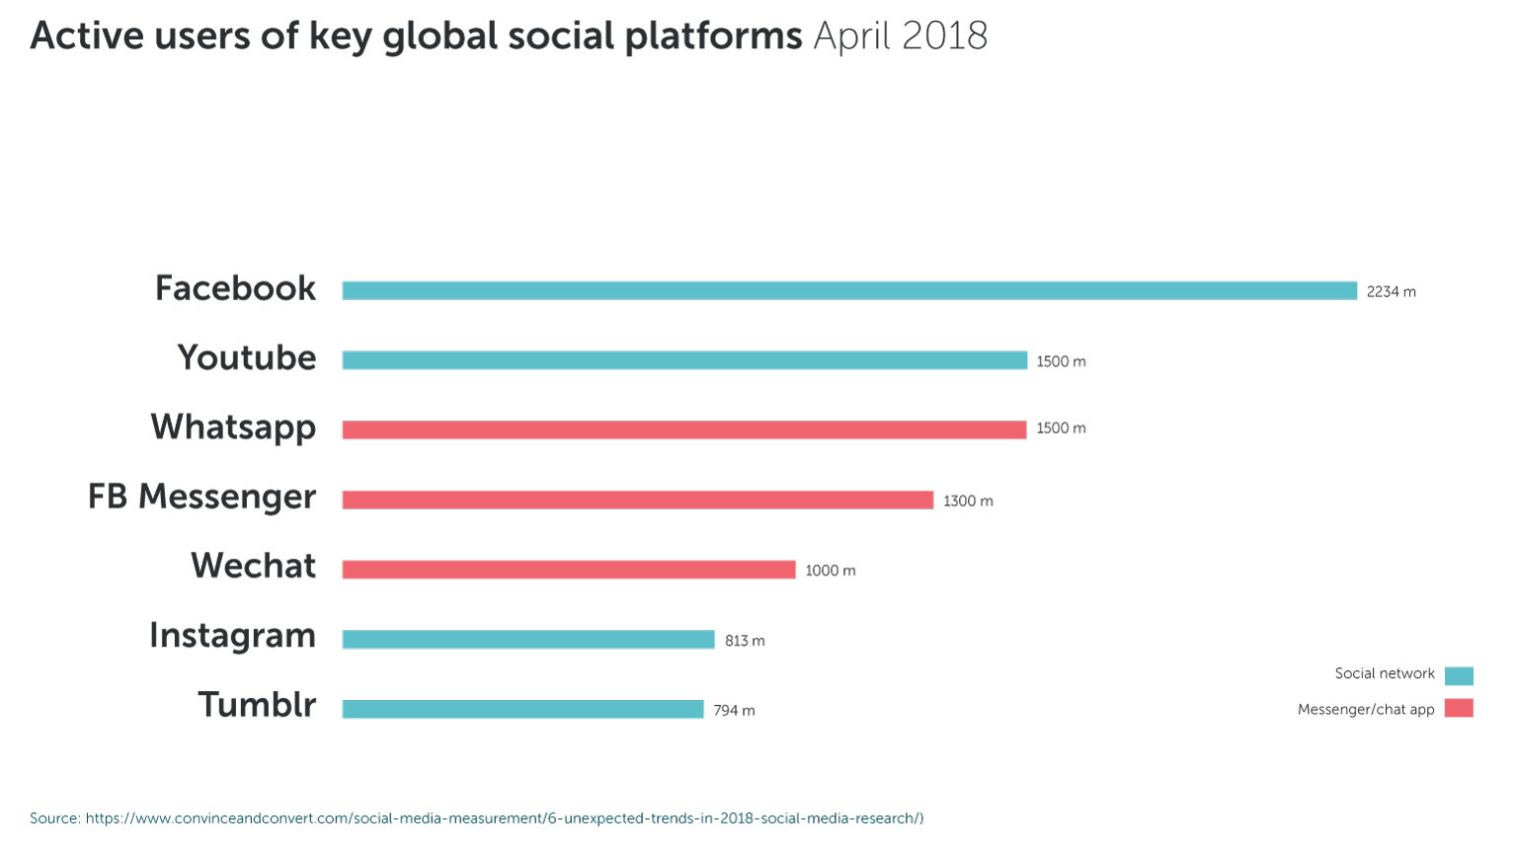This screenshot has width=1517, height=853.
Task: Click the chart title text
Action: [x=509, y=37]
